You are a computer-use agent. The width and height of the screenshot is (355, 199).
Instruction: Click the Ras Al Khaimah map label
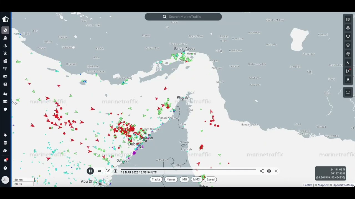(x=169, y=118)
